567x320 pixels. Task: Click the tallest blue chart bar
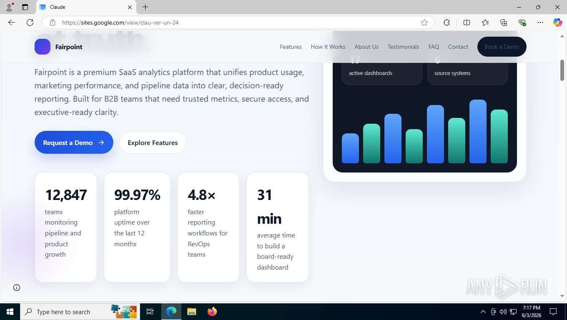point(478,131)
